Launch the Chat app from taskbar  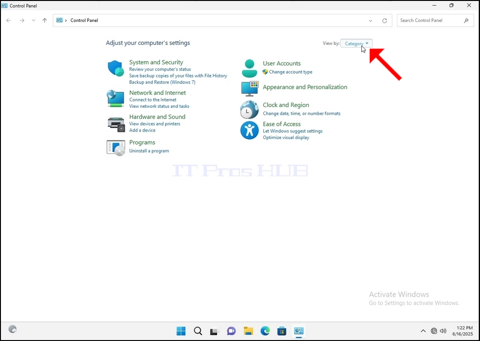click(x=231, y=331)
